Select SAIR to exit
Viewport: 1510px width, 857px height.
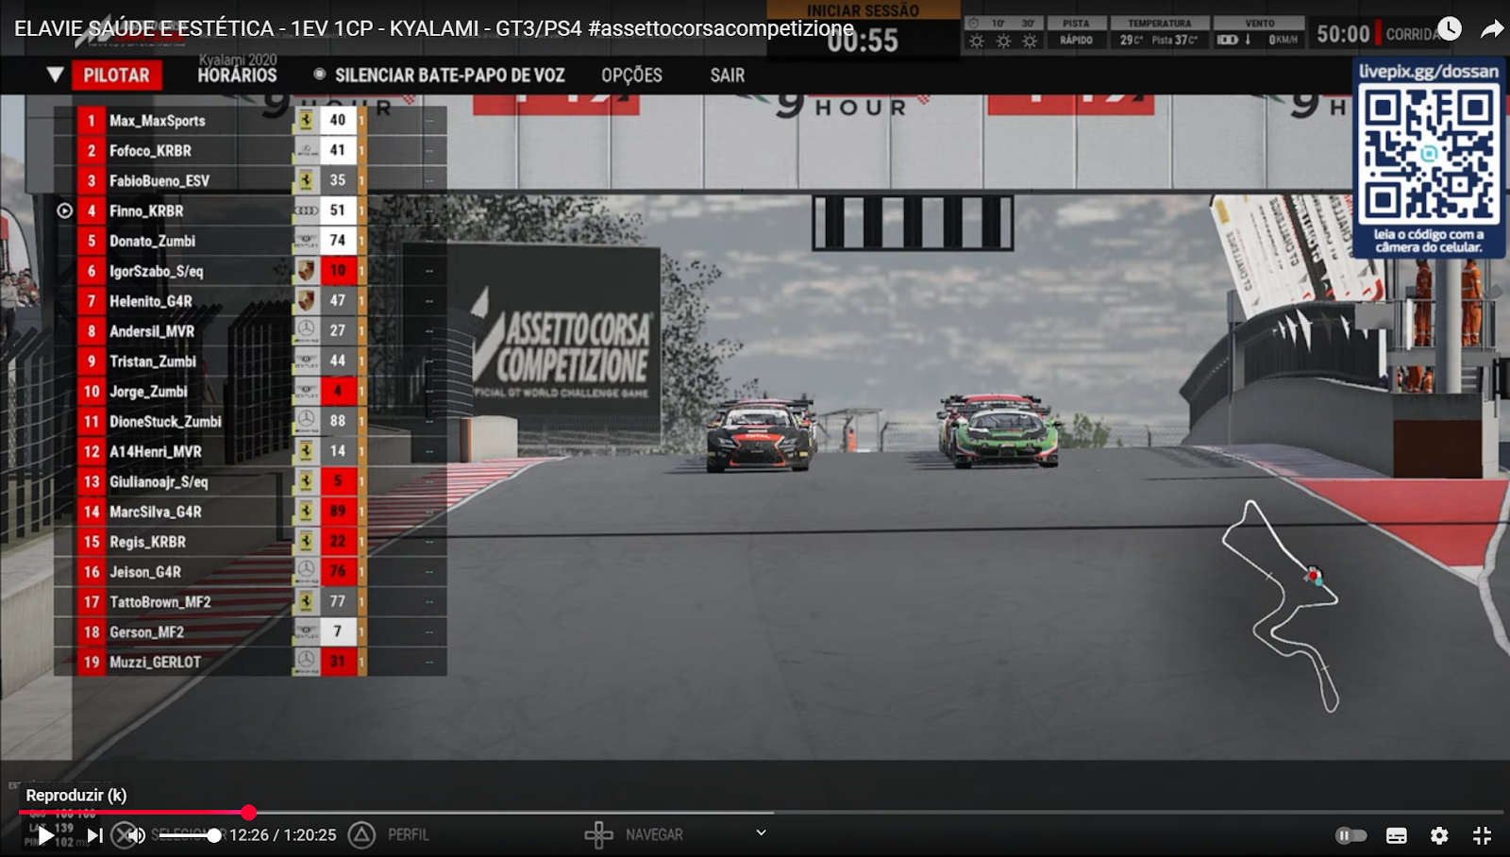point(727,75)
